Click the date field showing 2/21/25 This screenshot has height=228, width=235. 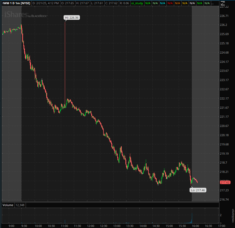pos(41,3)
